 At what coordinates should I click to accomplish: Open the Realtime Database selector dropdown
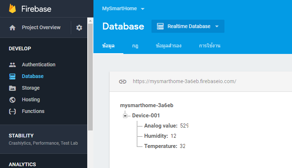click(x=188, y=26)
